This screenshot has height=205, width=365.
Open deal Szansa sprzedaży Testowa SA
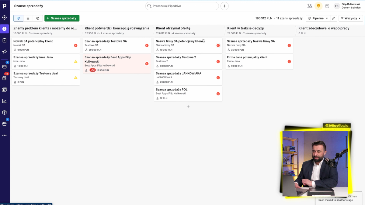117,45
